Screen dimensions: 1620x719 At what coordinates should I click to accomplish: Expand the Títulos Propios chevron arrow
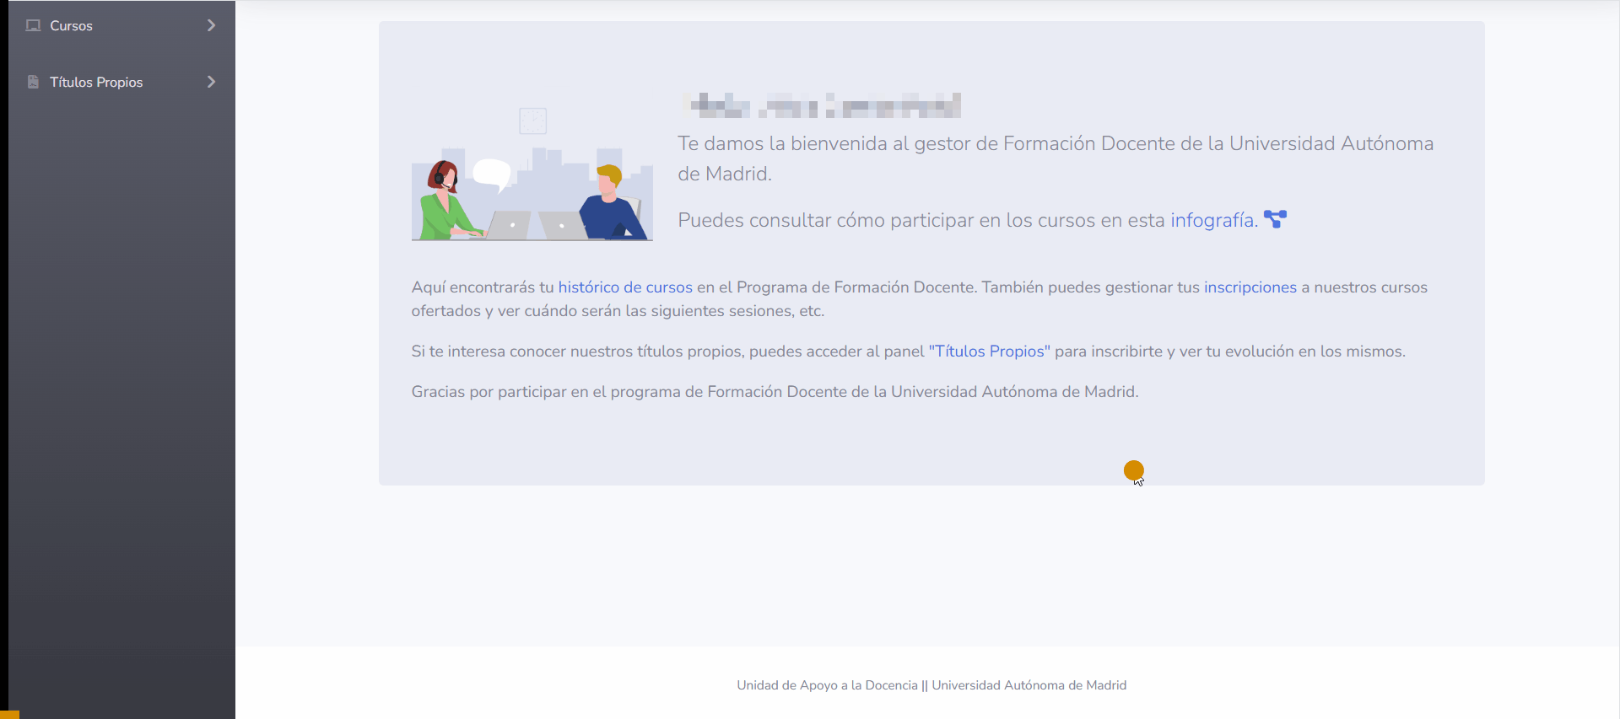pos(211,82)
